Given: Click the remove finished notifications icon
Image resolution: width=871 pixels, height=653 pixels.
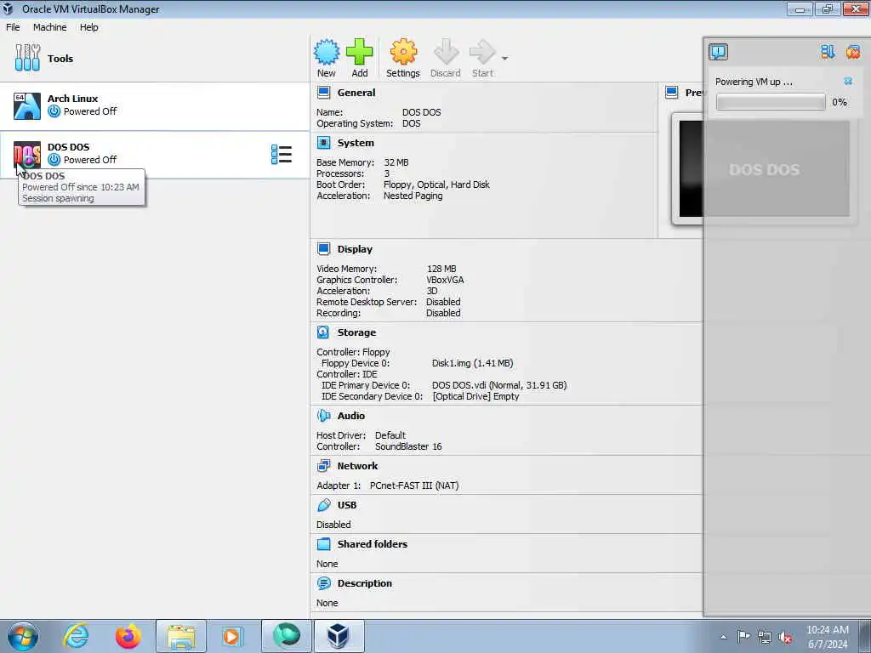Looking at the screenshot, I should click(x=852, y=52).
